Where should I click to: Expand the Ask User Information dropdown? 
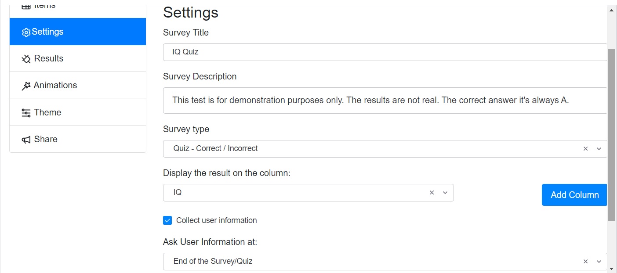[599, 262]
